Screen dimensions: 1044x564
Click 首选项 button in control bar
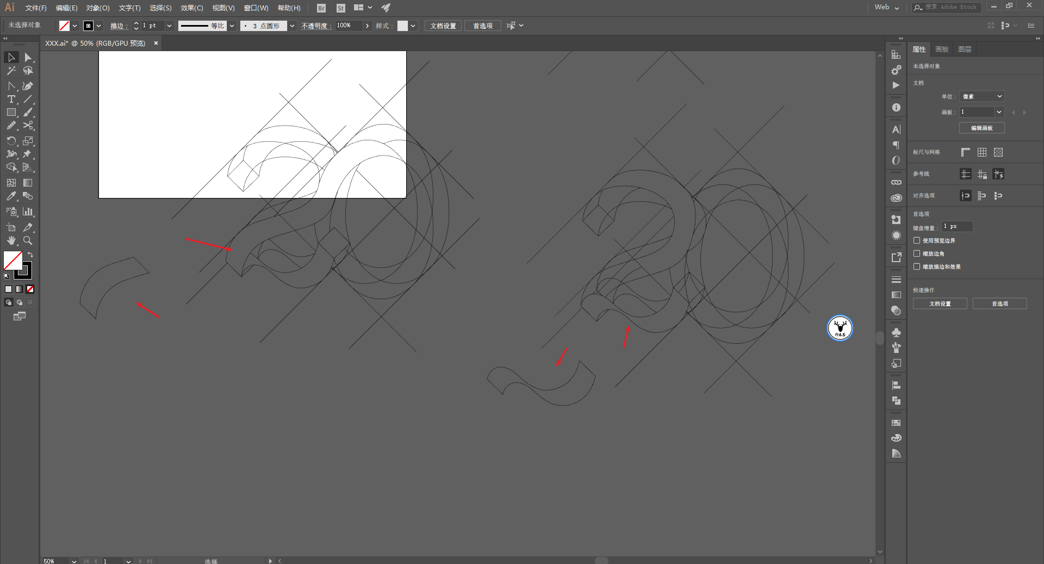tap(483, 26)
